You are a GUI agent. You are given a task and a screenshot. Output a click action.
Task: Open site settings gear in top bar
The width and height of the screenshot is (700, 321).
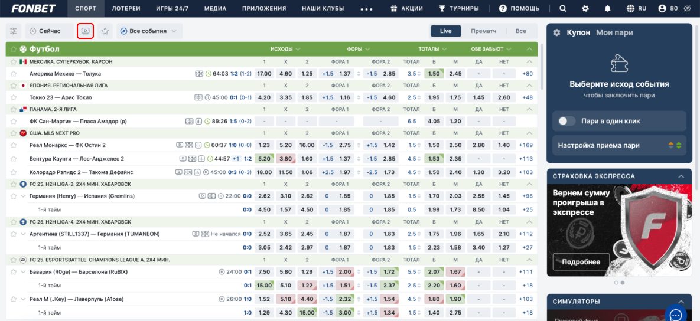585,9
